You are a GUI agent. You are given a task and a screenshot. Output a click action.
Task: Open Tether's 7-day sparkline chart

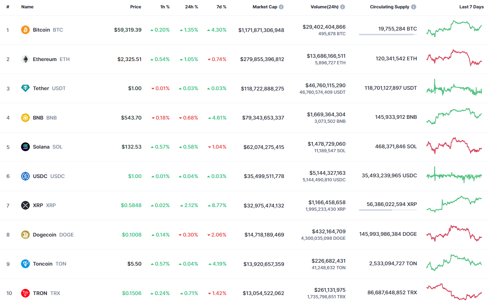[454, 87]
